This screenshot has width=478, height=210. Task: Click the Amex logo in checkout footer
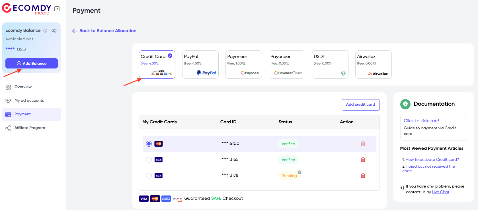pos(166,199)
